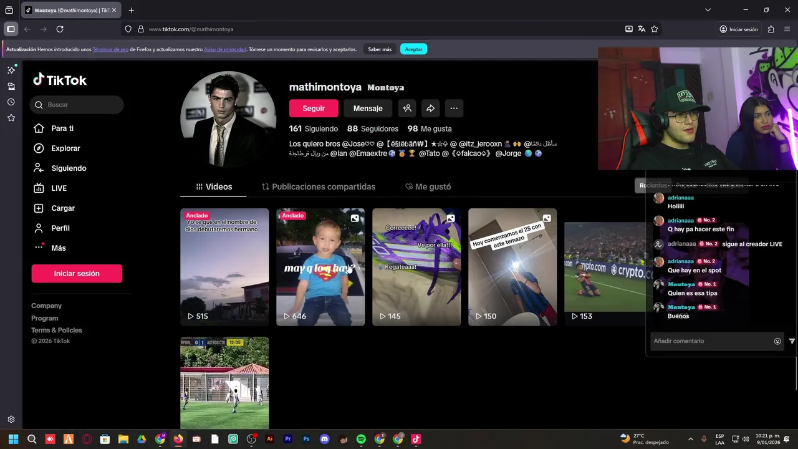Open Photoshop from the taskbar
The image size is (798, 449).
(x=306, y=439)
